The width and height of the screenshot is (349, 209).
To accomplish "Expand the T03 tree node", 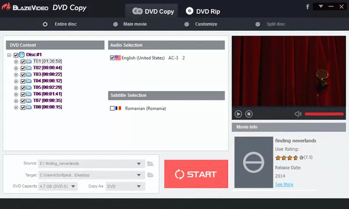I will tap(16, 75).
